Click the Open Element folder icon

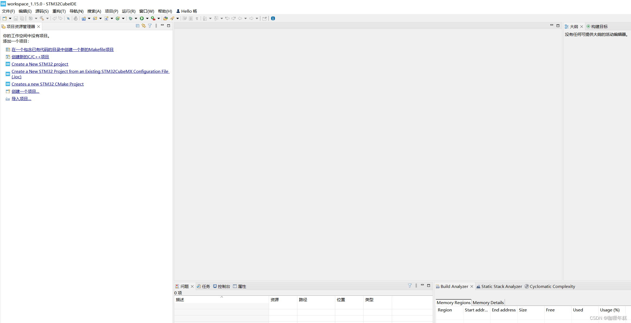[x=166, y=18]
